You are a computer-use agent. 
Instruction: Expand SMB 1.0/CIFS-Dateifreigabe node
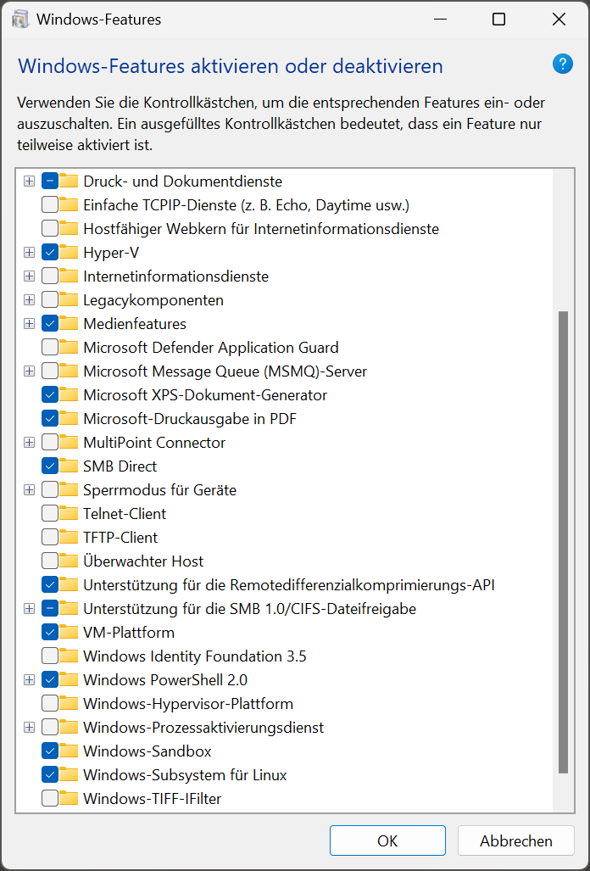coord(30,608)
